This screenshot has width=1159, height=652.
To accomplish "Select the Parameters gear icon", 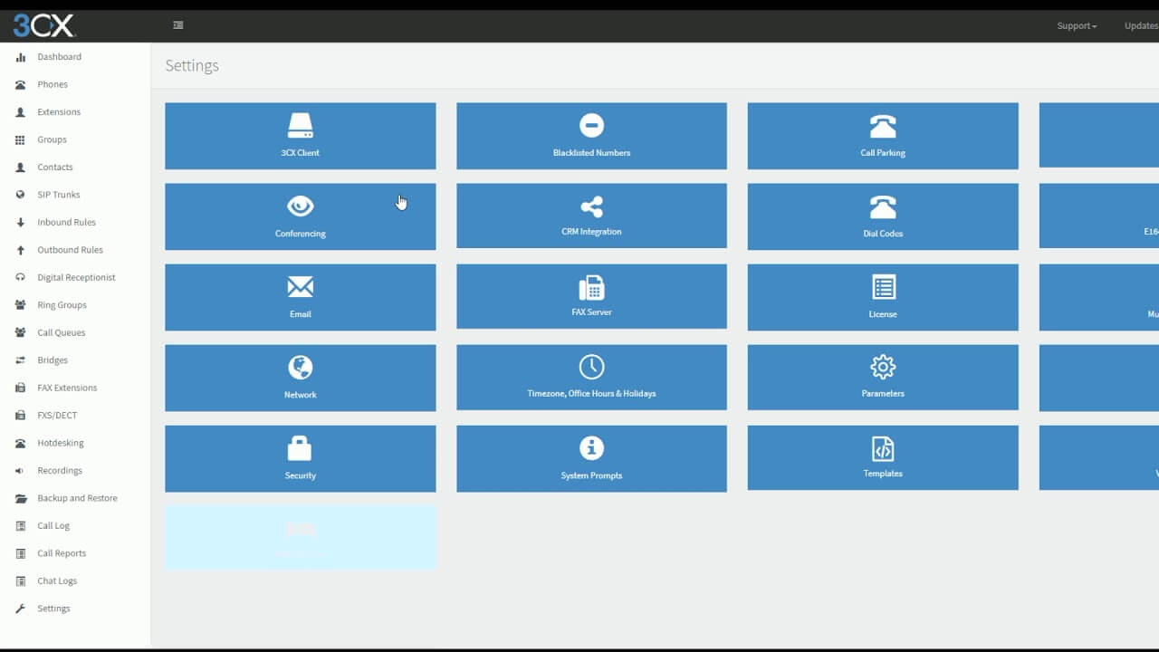I will click(x=883, y=367).
